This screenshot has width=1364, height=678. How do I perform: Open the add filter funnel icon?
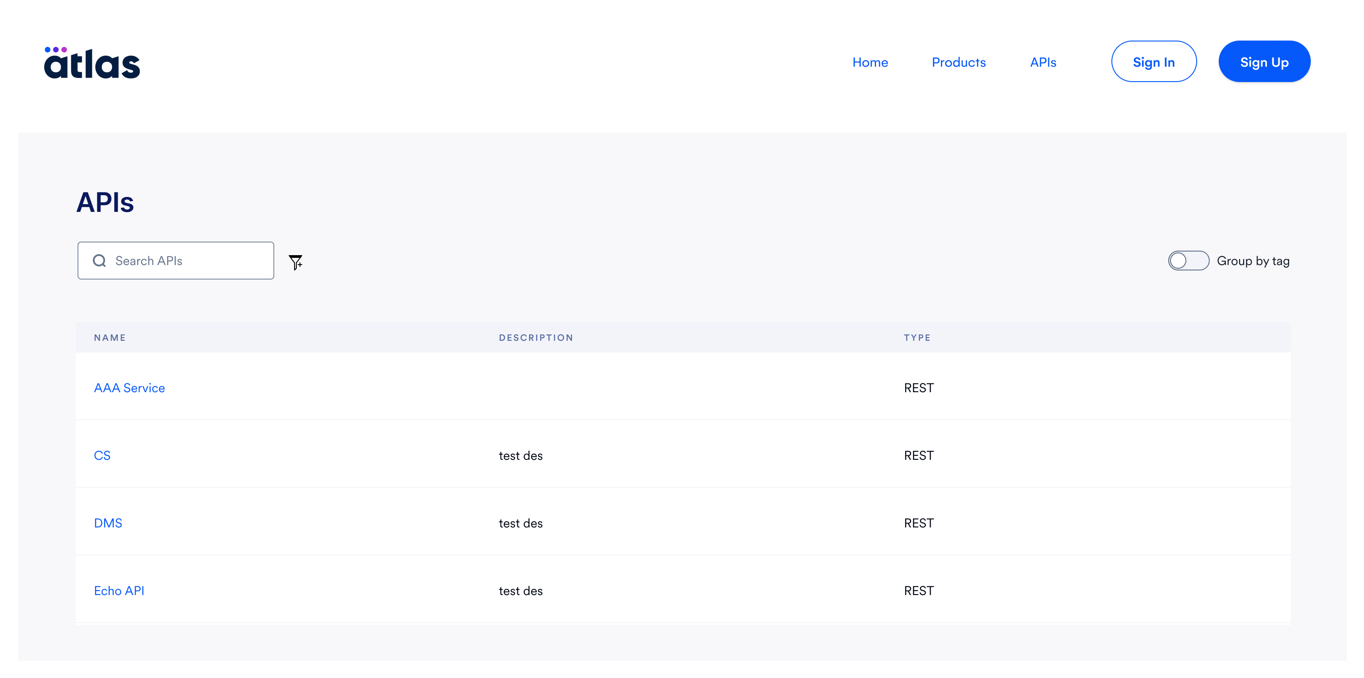tap(295, 262)
